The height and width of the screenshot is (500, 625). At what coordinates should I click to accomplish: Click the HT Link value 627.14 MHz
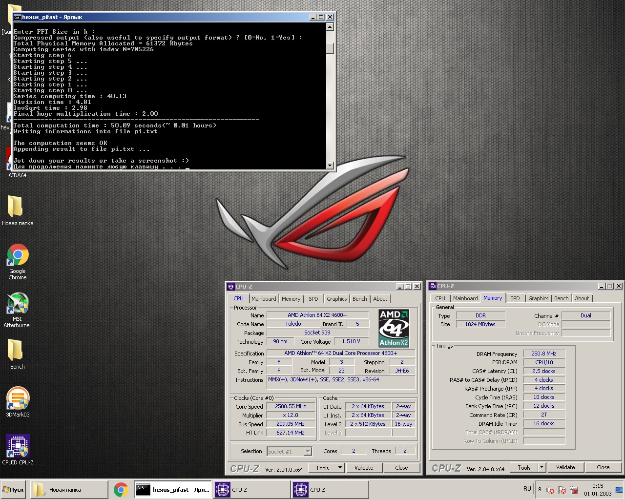point(291,433)
